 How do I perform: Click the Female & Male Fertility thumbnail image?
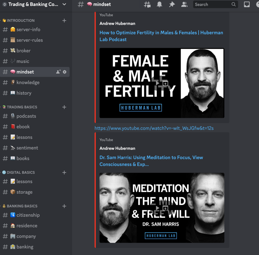coord(162,83)
